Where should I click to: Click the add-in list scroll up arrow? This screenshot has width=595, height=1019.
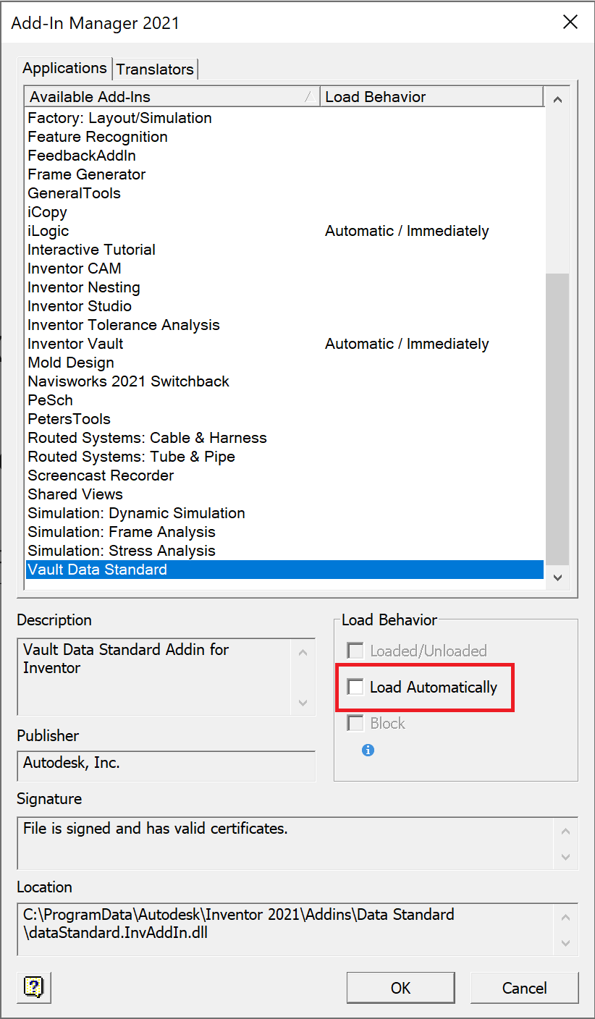click(x=557, y=100)
